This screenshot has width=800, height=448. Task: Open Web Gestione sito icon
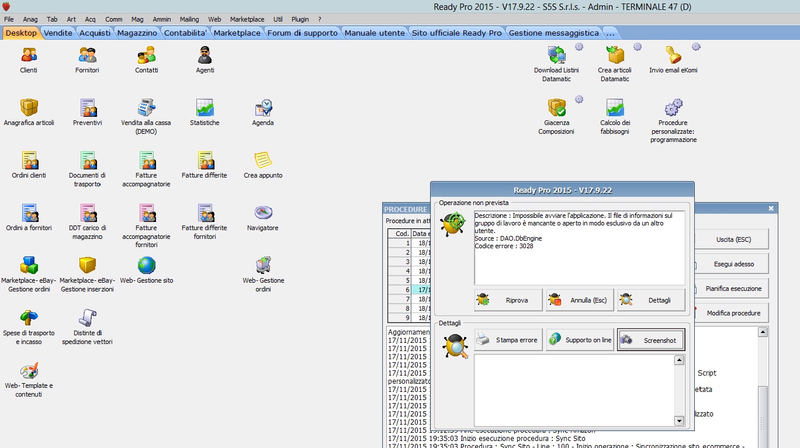coord(146,266)
